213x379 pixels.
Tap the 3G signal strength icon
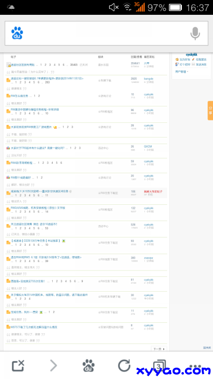coord(140,7)
